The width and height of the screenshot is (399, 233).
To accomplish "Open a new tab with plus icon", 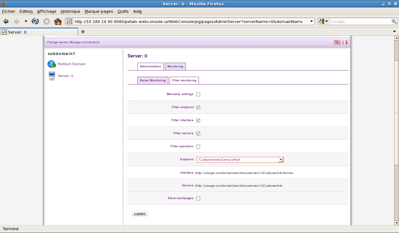I will pos(83,32).
